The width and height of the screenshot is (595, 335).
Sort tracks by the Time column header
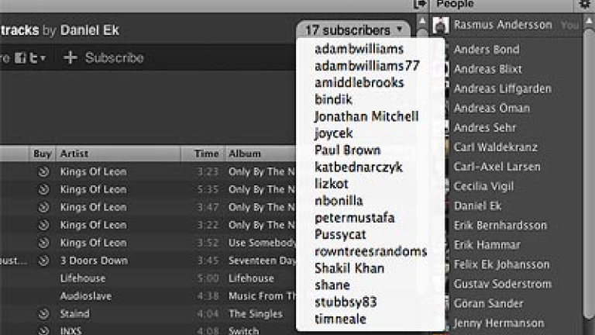click(x=206, y=154)
